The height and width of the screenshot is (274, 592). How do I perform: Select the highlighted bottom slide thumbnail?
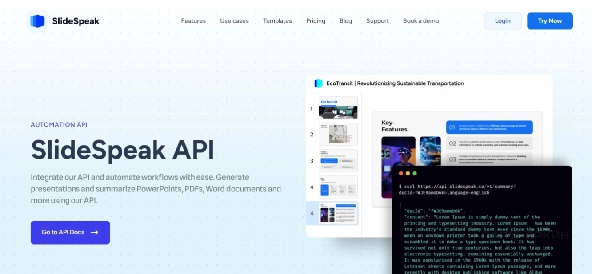[x=338, y=213]
